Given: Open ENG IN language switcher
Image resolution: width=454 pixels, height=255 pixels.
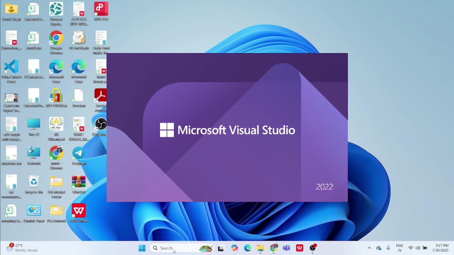Looking at the screenshot, I should point(399,248).
